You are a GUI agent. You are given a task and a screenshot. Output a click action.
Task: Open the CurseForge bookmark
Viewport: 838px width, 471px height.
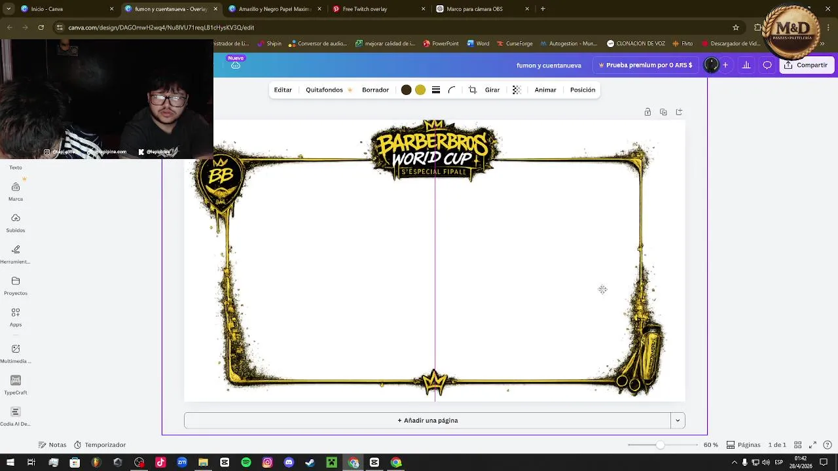tap(514, 44)
